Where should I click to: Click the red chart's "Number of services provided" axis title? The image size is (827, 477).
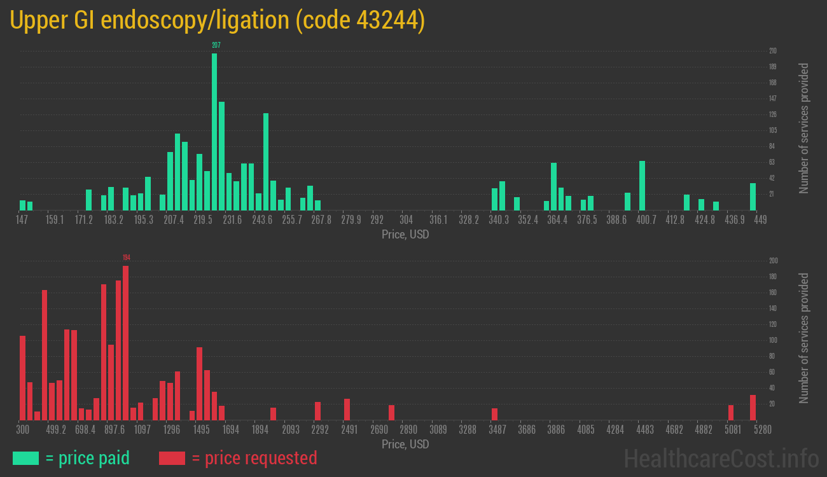(x=804, y=338)
